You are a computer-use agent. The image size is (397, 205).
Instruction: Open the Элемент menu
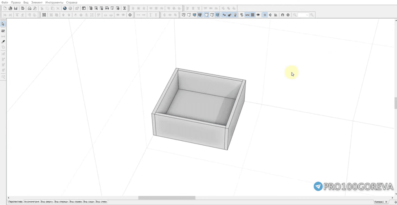[37, 2]
